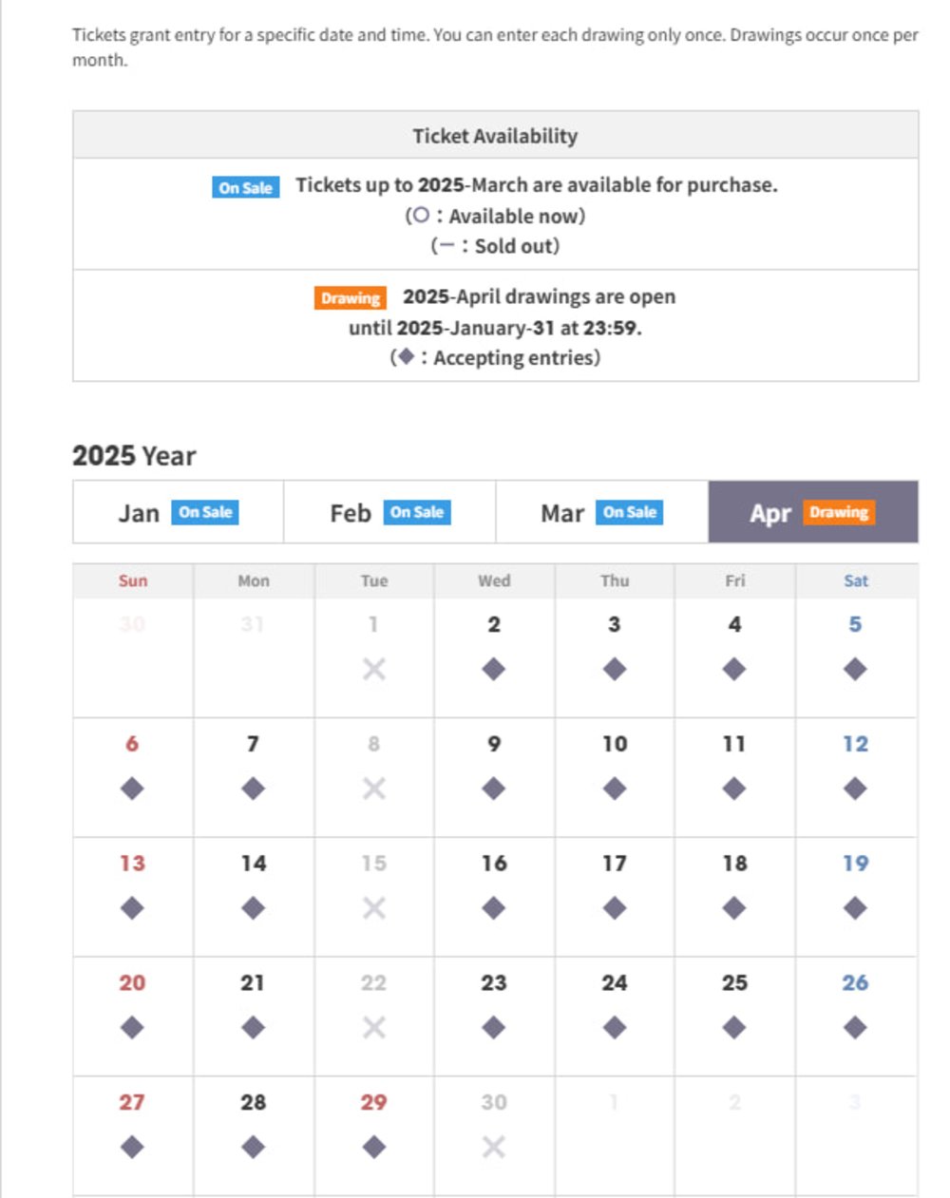Click the X mark under April 30

pyautogui.click(x=493, y=1147)
